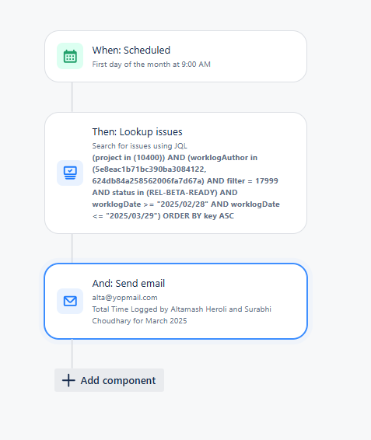Click connector line between Lookup issues and Send email

coord(72,248)
